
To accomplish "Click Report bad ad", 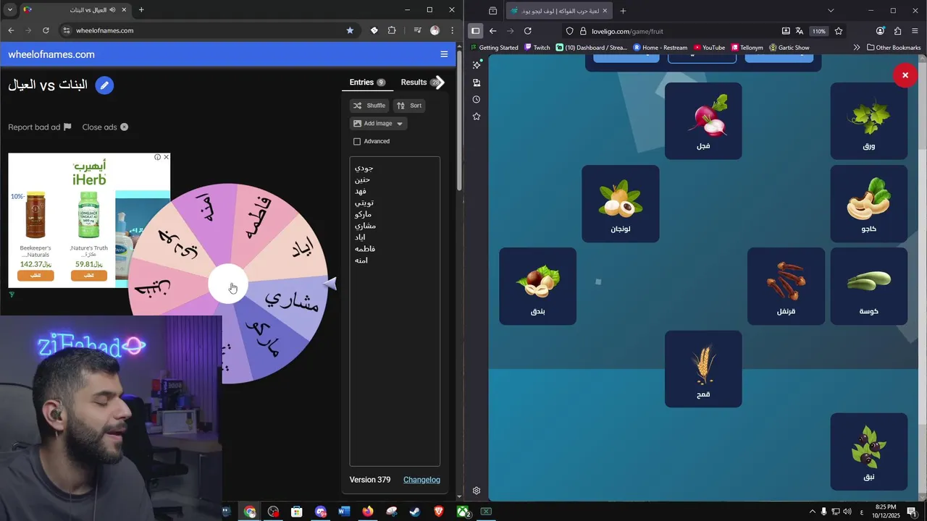I will click(40, 127).
